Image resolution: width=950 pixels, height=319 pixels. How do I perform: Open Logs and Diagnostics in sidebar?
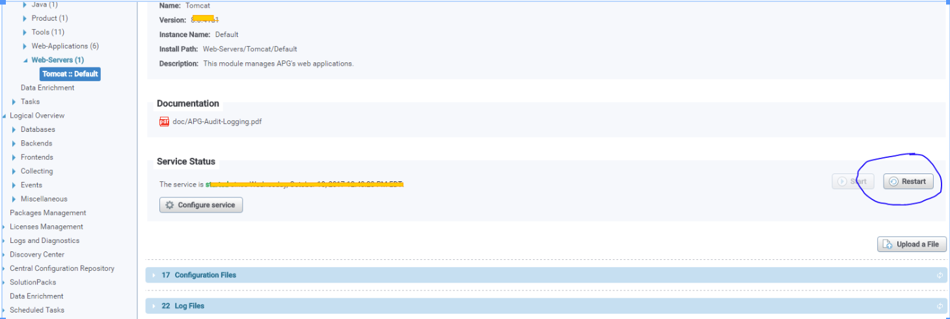coord(44,240)
